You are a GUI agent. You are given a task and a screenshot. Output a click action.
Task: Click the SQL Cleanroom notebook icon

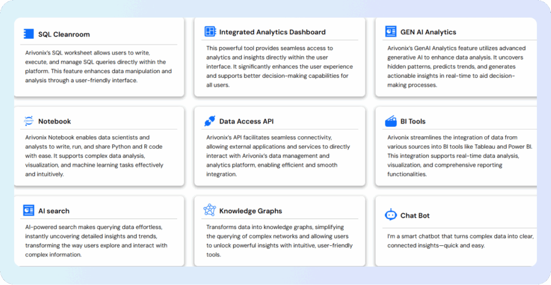[x=29, y=34]
